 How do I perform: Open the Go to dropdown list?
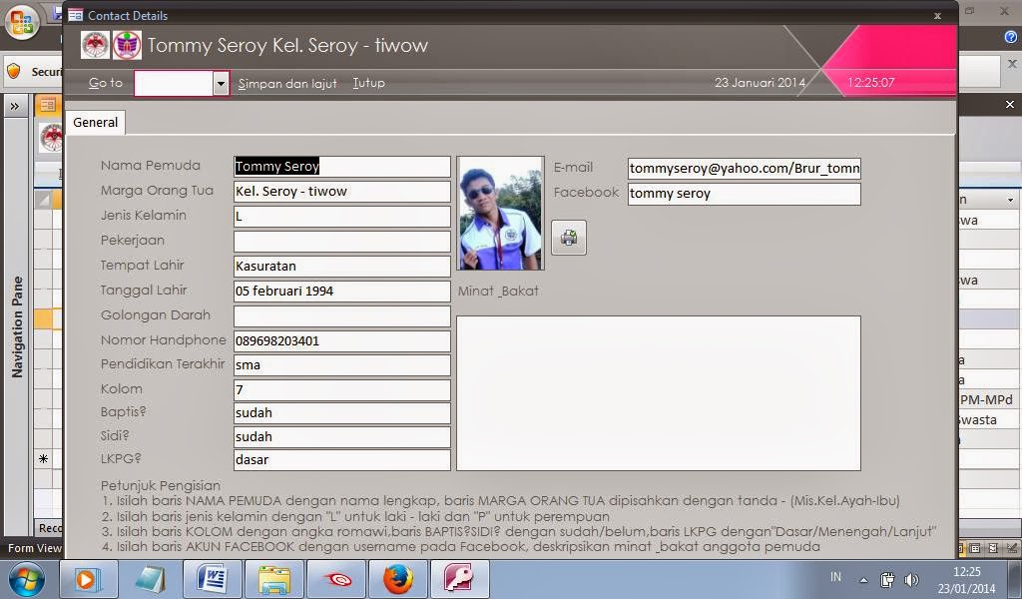coord(220,83)
